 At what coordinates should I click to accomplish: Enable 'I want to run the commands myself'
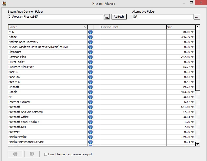coord(46,154)
